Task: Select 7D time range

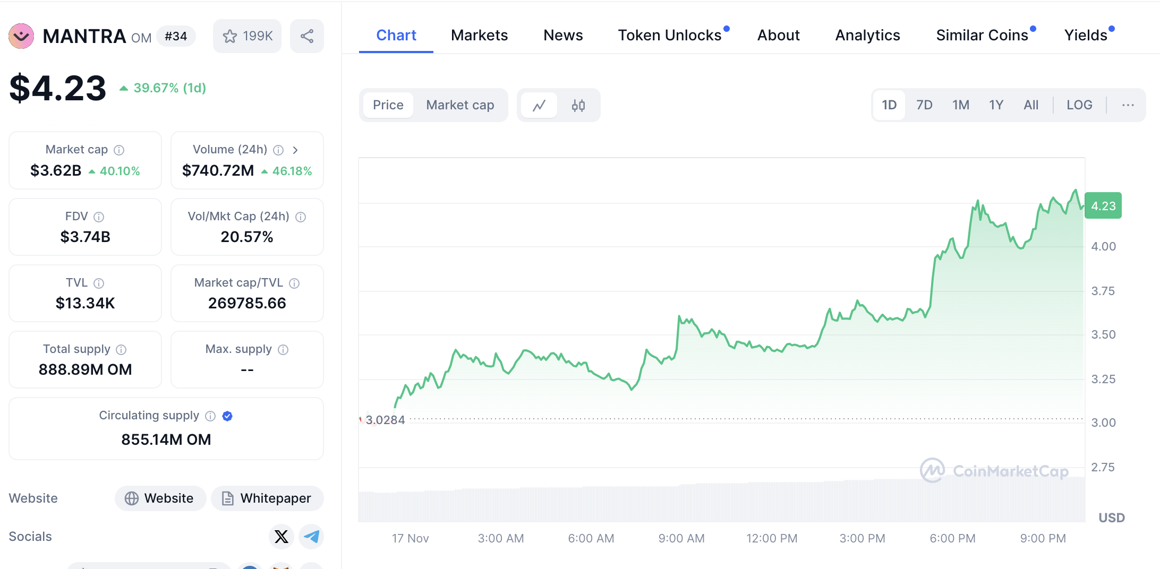Action: coord(924,105)
